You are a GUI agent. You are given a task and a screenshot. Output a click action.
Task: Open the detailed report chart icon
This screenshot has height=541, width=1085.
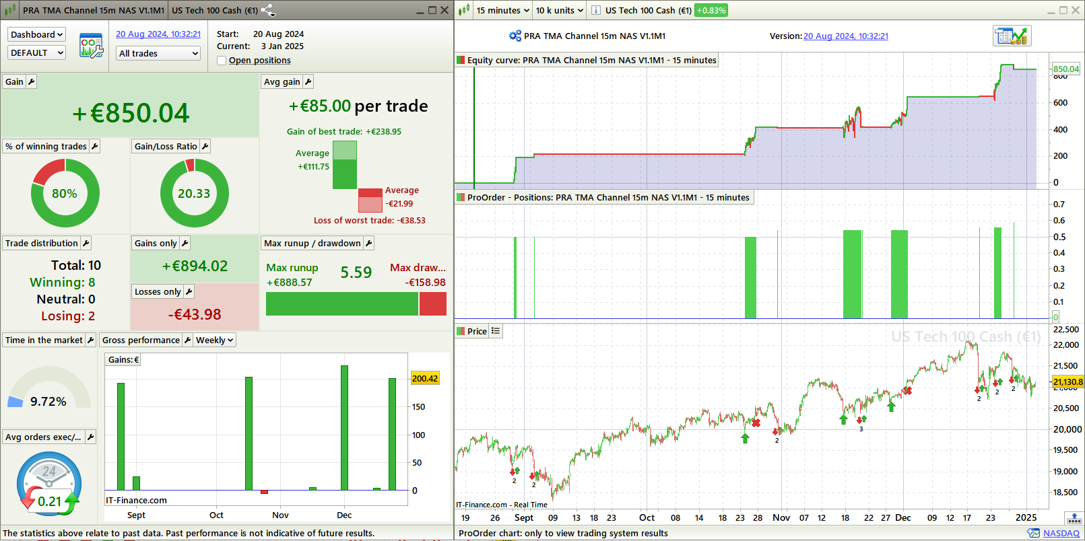point(1012,36)
